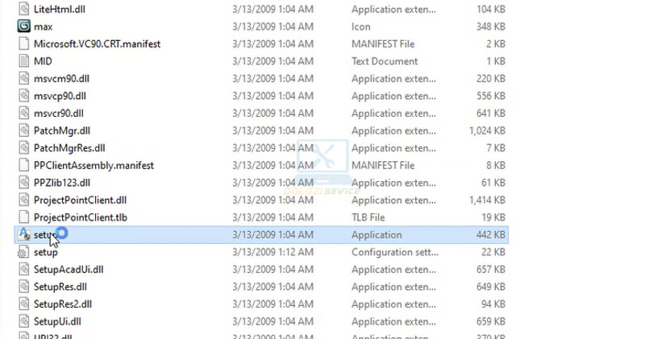This screenshot has height=339, width=645.
Task: Click the MID text document icon
Action: click(23, 61)
